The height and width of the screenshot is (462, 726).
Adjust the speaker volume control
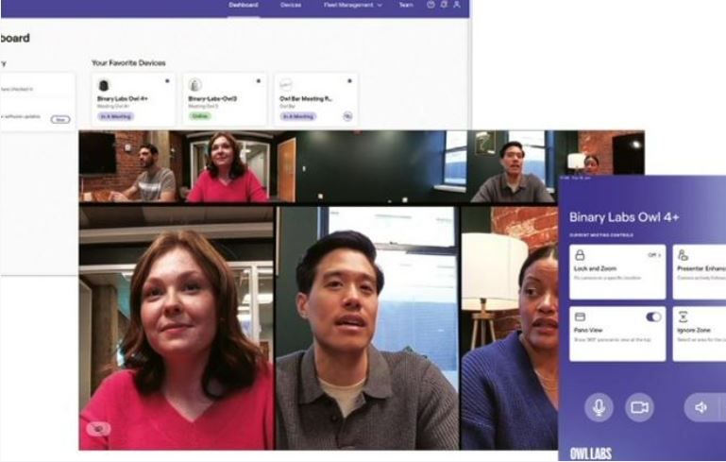tap(701, 407)
